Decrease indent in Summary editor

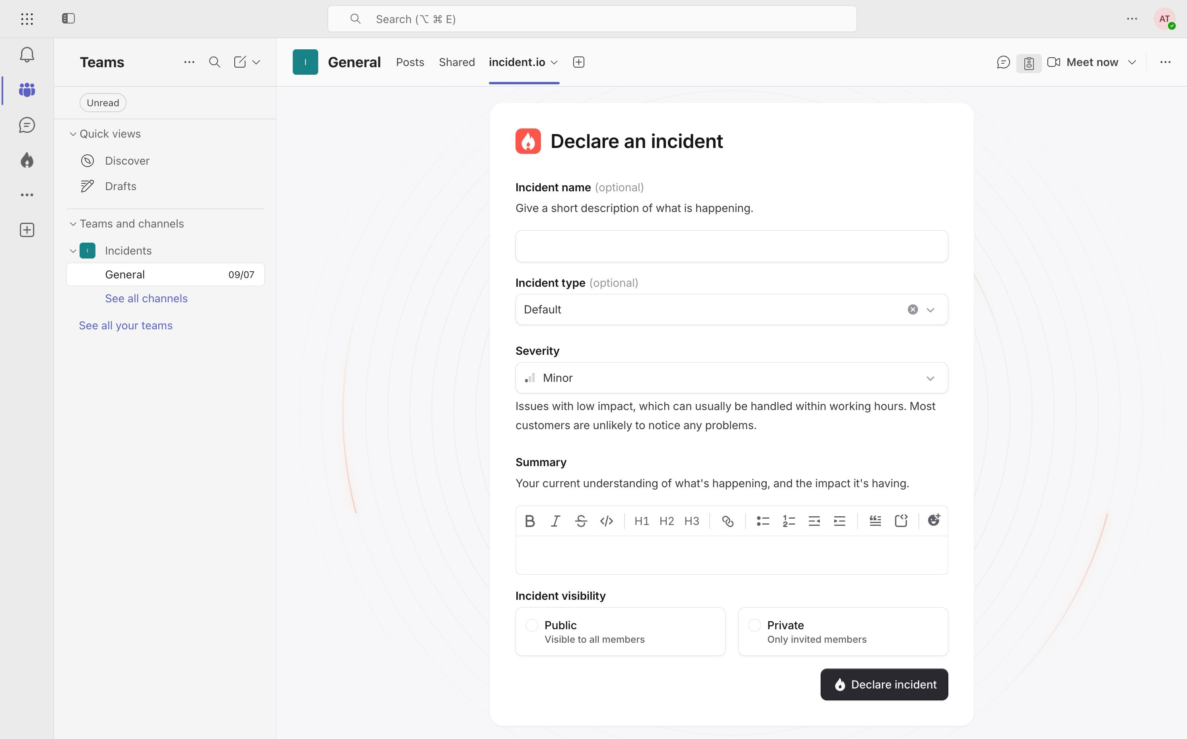[814, 521]
